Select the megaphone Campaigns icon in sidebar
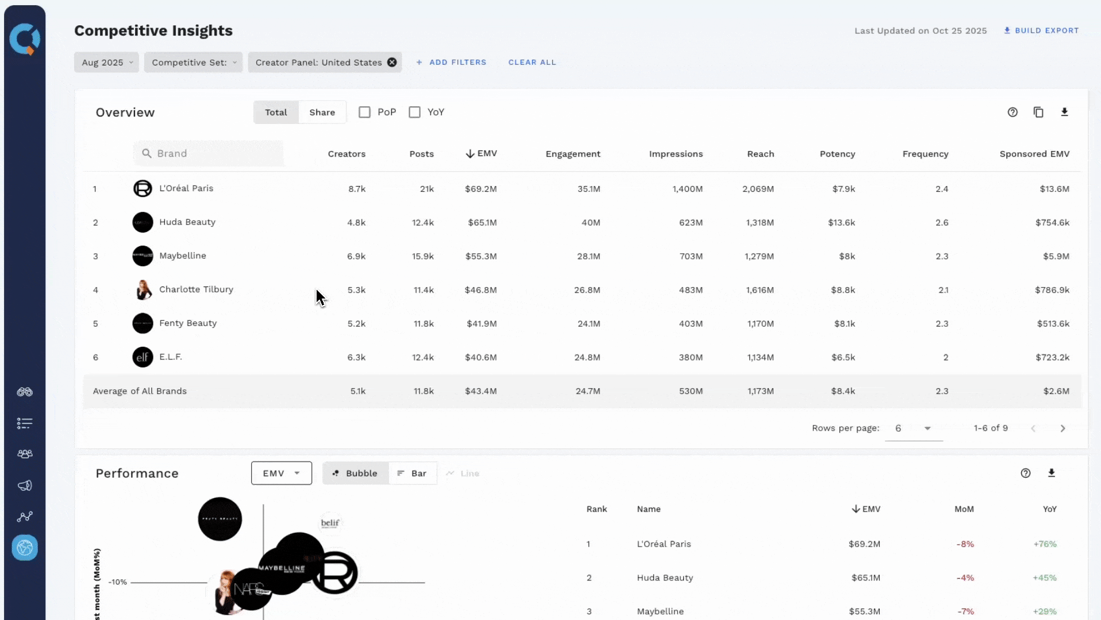Viewport: 1101px width, 620px height. (25, 486)
